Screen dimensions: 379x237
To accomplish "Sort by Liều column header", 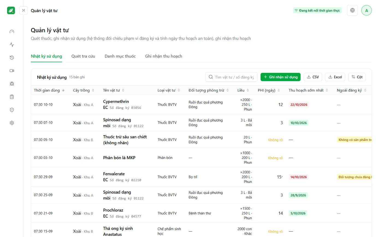I will coord(243,90).
